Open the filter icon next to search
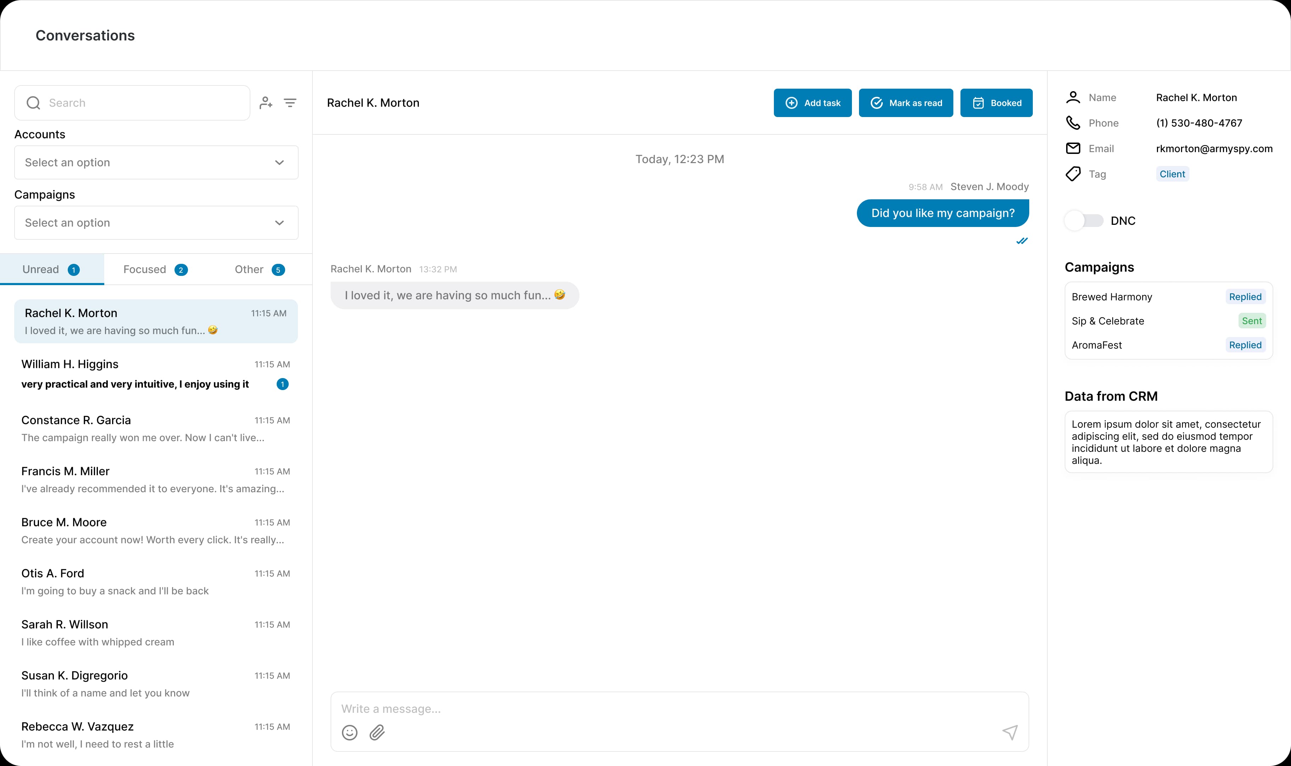Screen dimensions: 1291x766 (x=290, y=103)
